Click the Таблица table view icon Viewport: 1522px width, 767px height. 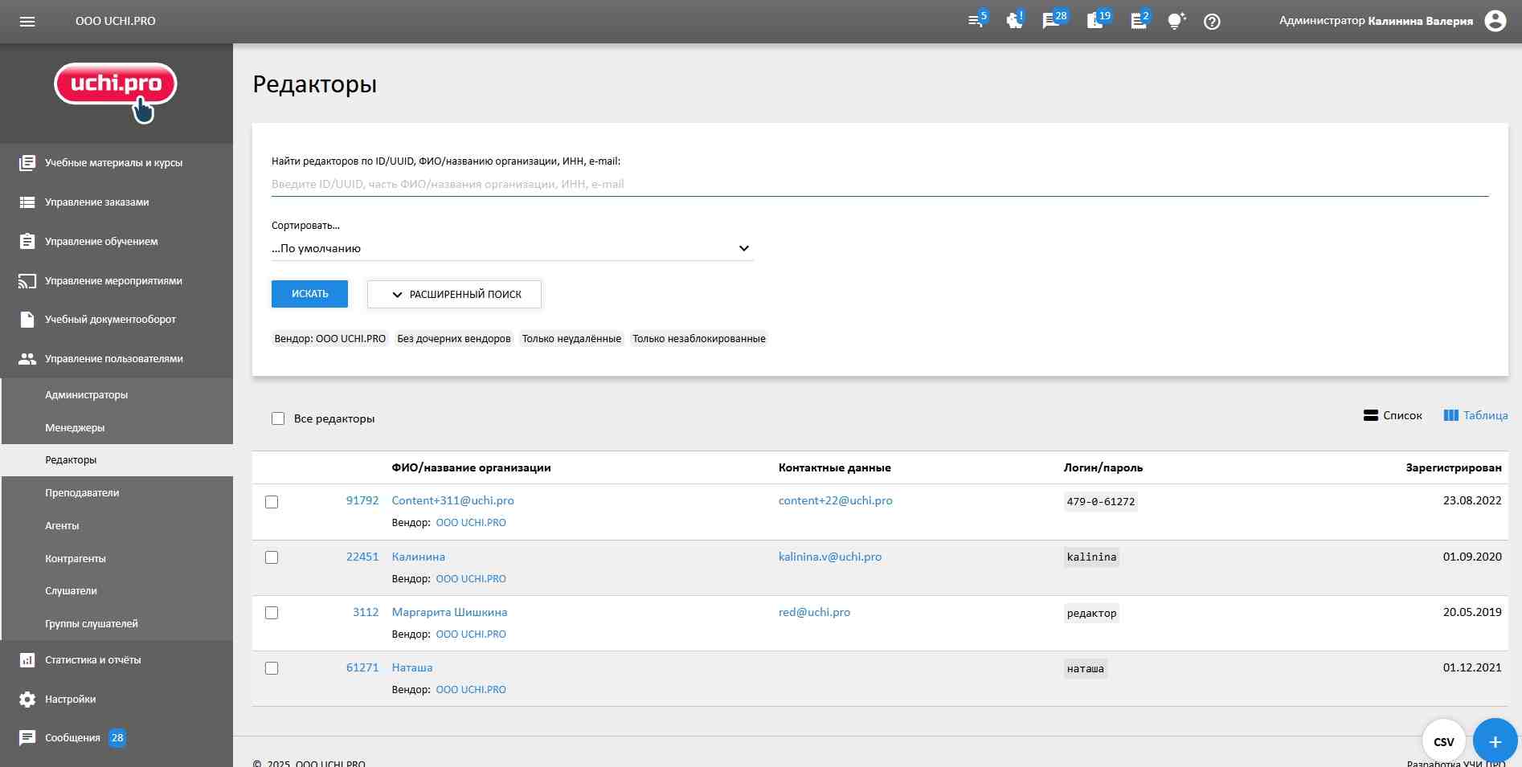click(x=1450, y=415)
